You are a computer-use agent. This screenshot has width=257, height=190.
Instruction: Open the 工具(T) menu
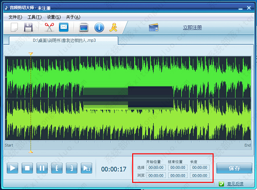point(34,17)
